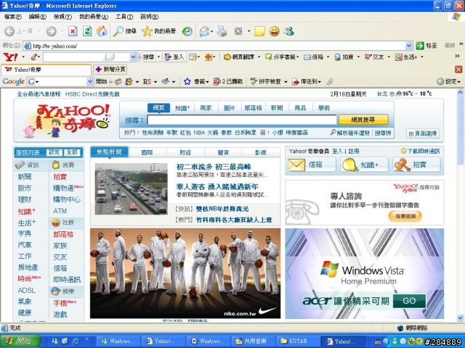Screen dimensions: 465x348
Task: Expand the 網頁翻譯 dropdown arrow
Action: 259,57
